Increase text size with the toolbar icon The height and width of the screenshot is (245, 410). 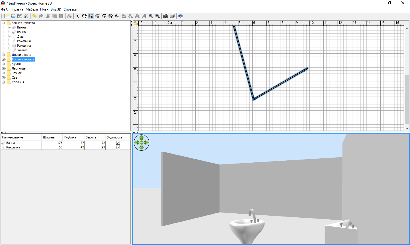(124, 16)
